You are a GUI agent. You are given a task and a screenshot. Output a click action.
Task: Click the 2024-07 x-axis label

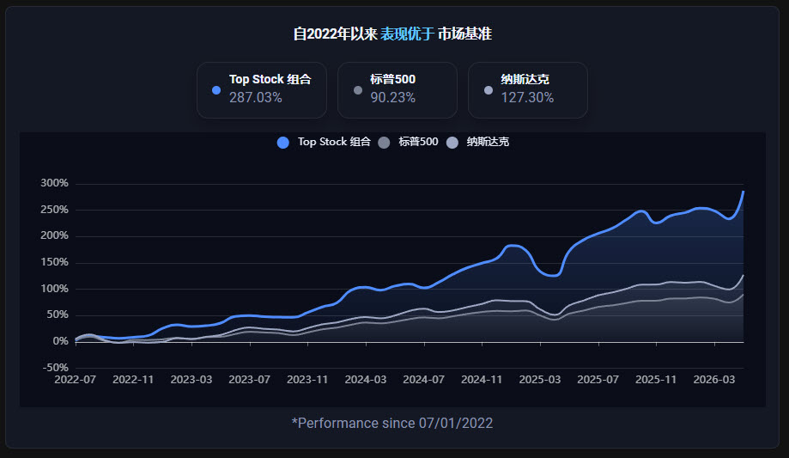coord(423,380)
